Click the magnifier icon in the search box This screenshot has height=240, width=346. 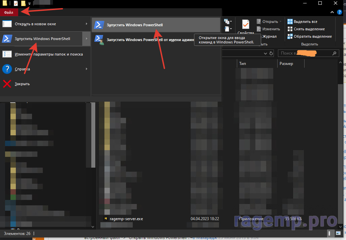[334, 53]
